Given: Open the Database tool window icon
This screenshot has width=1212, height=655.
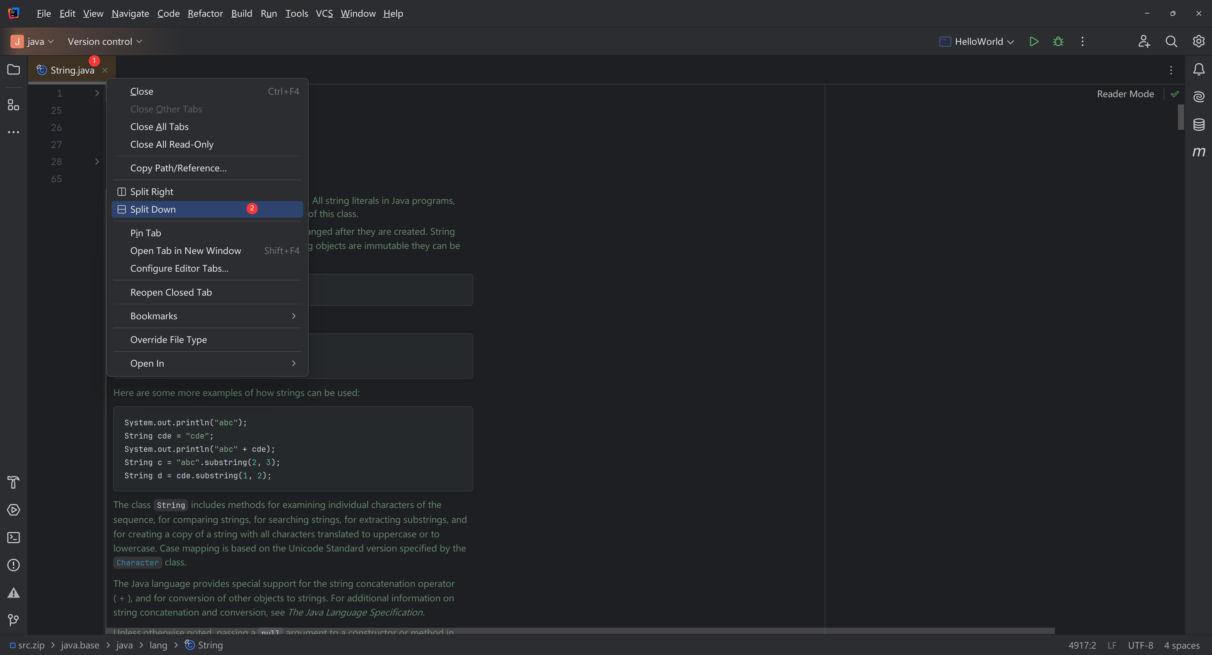Looking at the screenshot, I should pyautogui.click(x=1198, y=124).
